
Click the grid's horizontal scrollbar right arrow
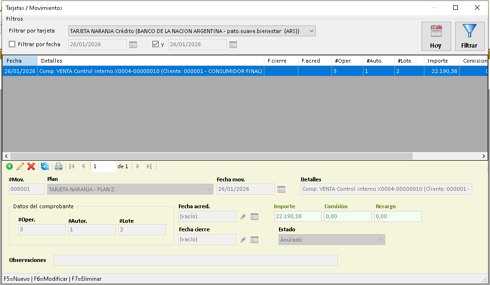point(483,156)
